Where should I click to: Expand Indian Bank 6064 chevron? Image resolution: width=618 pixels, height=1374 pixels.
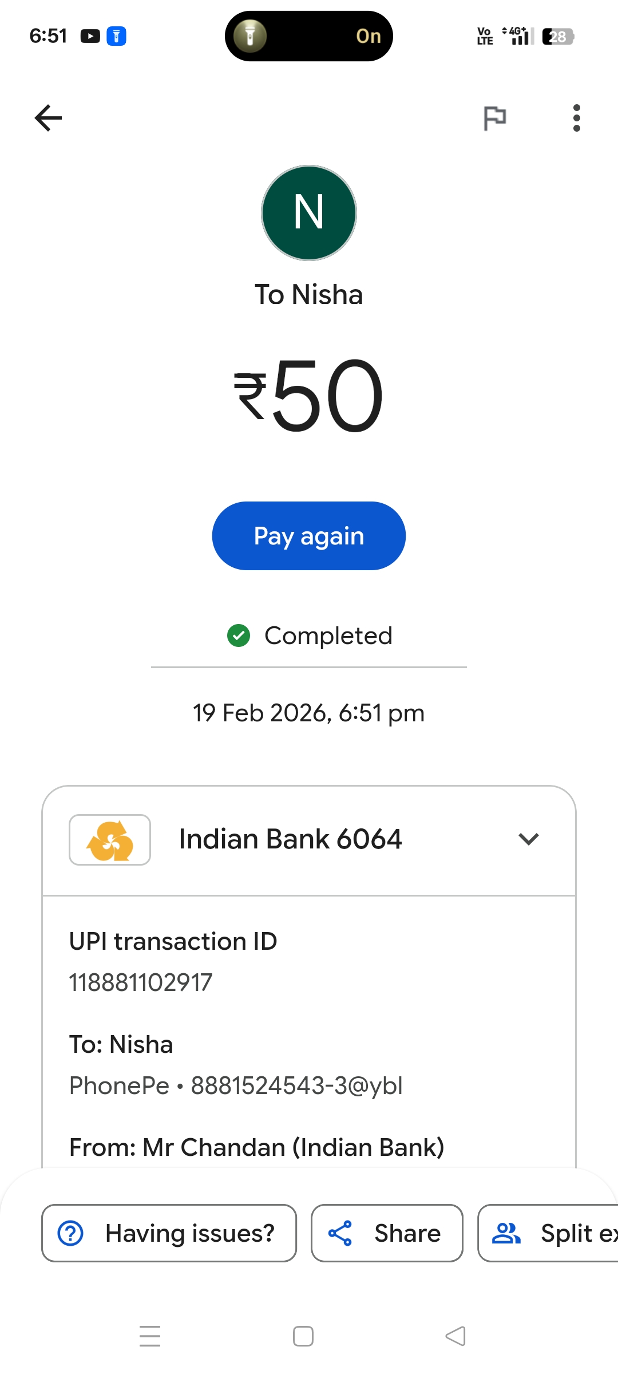(529, 839)
